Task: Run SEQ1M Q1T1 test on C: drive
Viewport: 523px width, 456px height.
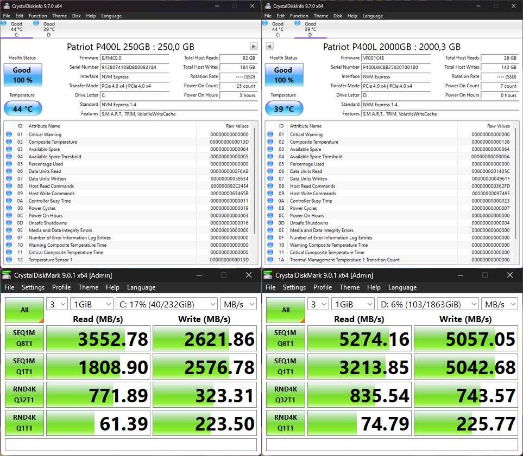Action: pos(24,367)
